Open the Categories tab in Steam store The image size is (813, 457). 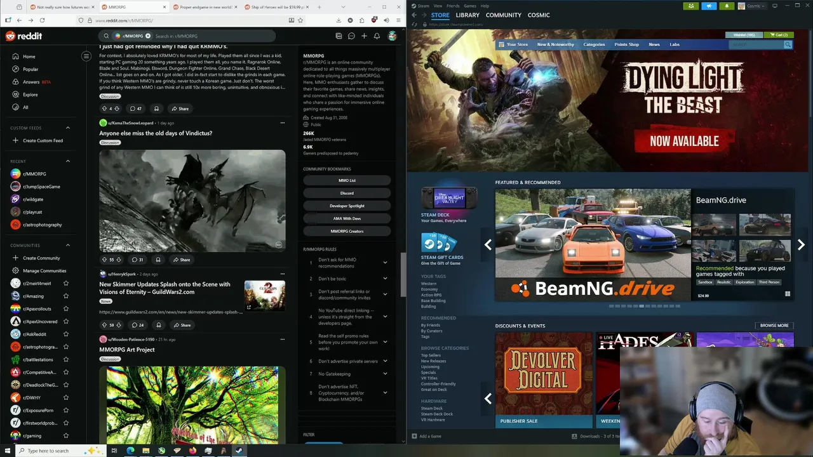[x=594, y=44]
